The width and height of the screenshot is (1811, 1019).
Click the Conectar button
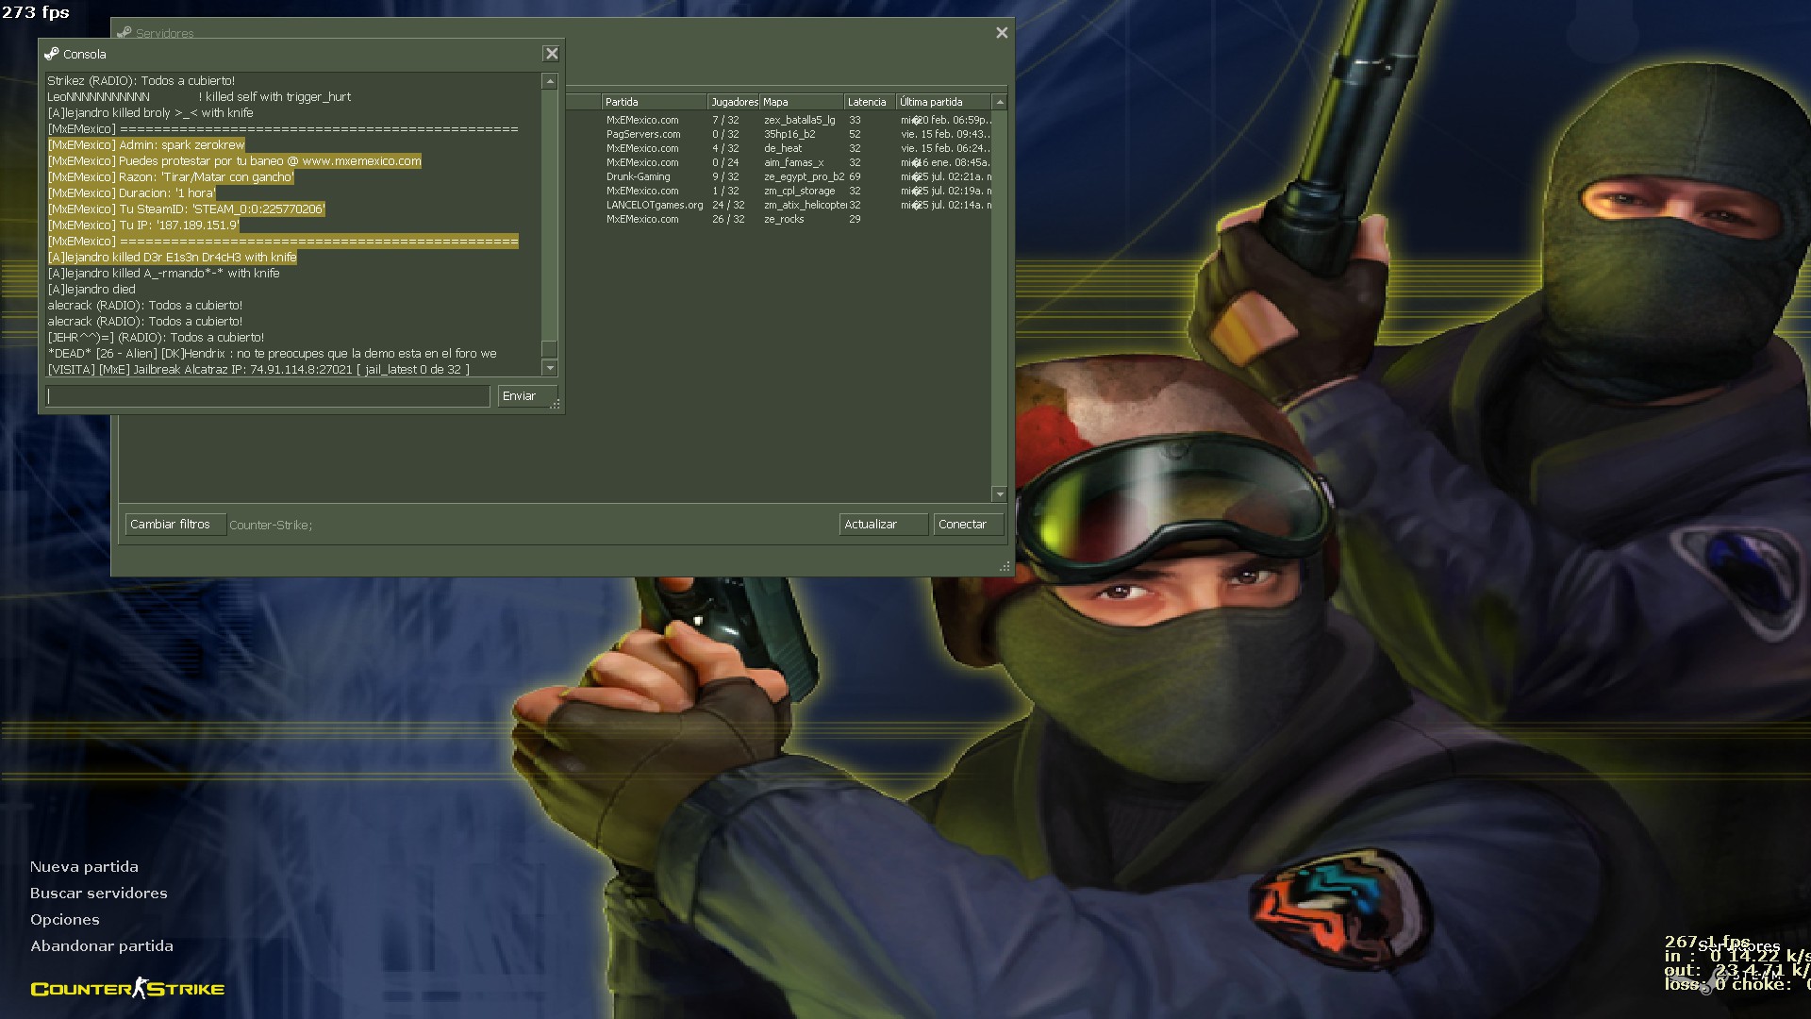pos(968,525)
